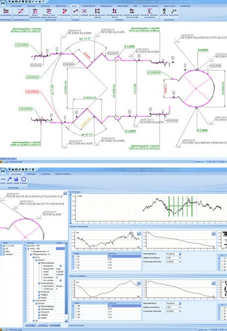Open the Rauheit application icon

coord(10,181)
